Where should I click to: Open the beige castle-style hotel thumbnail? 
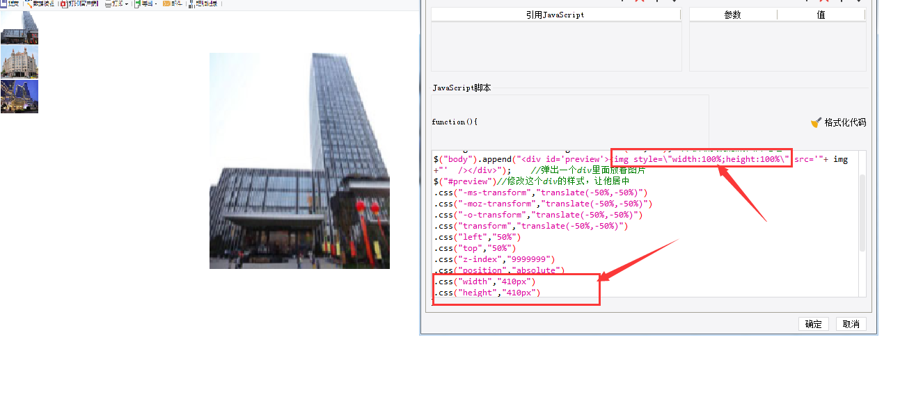click(19, 62)
